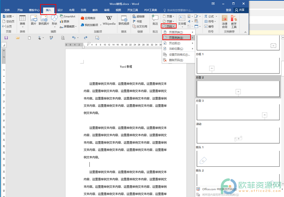Insert an online picture (联机图片)

click(x=44, y=20)
